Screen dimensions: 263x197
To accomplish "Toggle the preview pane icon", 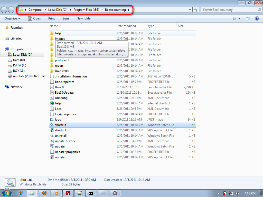I will [248, 18].
